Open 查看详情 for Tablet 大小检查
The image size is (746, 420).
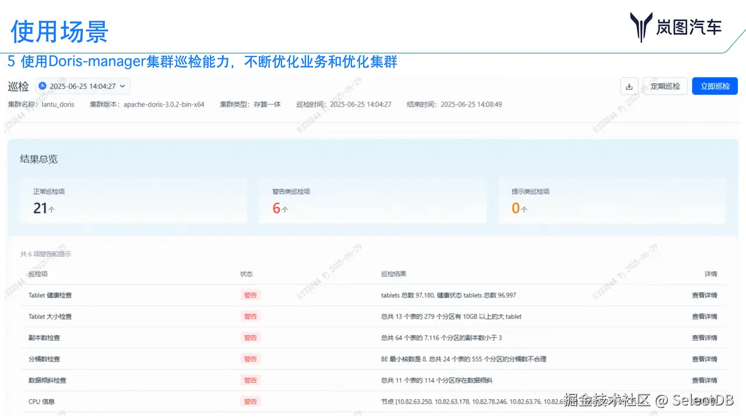(x=705, y=316)
